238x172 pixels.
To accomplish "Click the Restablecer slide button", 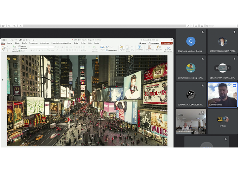I will (x=23, y=49).
